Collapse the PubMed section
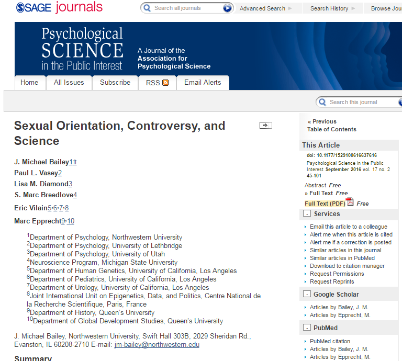402x361 pixels. pos(307,328)
